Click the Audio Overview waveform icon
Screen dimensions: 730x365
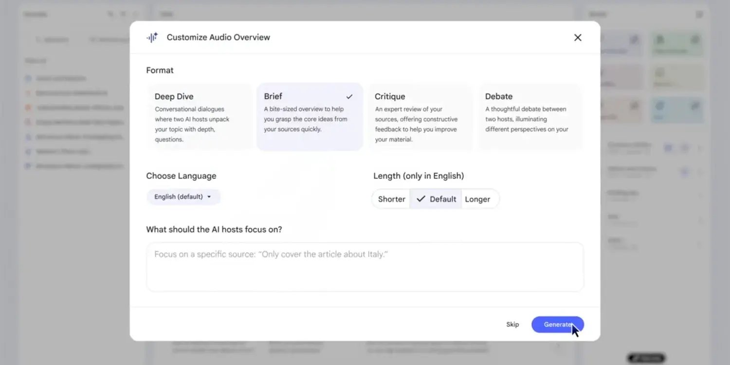[152, 37]
